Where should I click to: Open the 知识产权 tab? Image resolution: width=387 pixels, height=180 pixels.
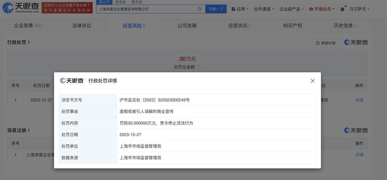tap(293, 25)
